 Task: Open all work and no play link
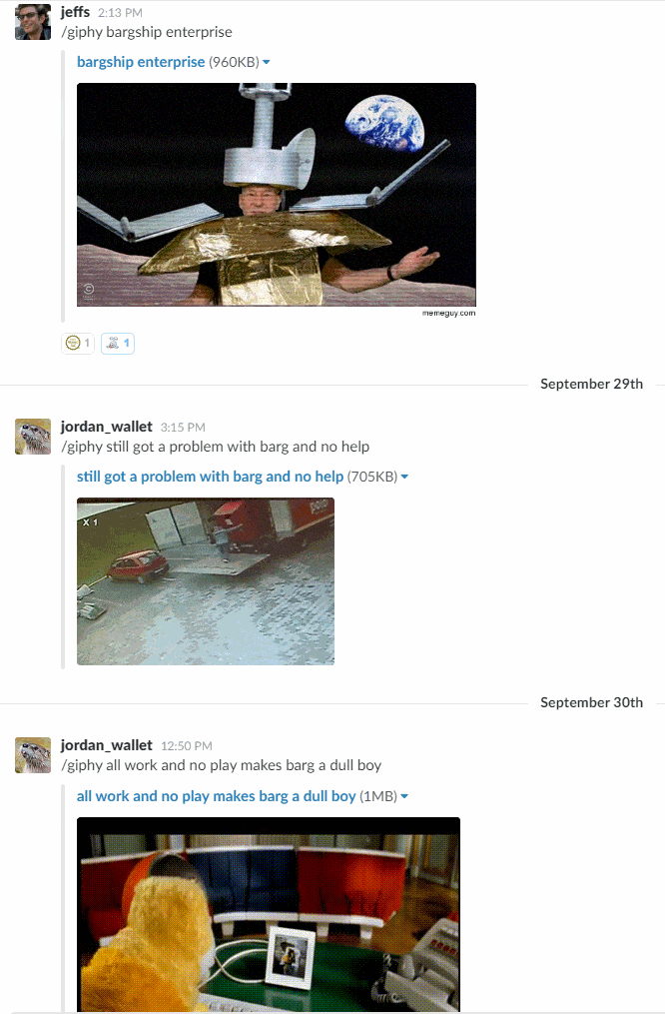217,796
